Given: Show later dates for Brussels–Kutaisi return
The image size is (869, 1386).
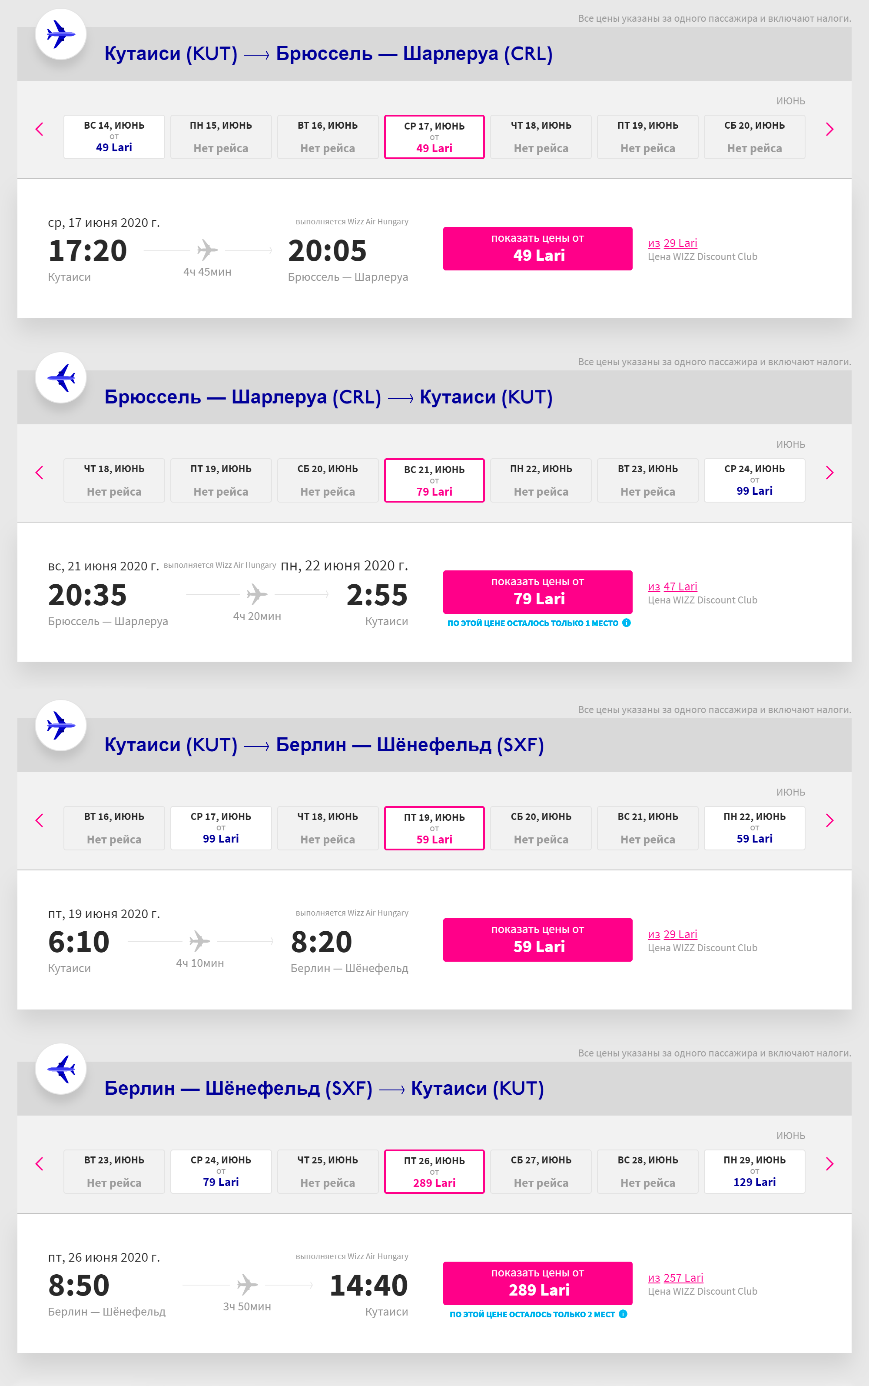Looking at the screenshot, I should pyautogui.click(x=829, y=473).
